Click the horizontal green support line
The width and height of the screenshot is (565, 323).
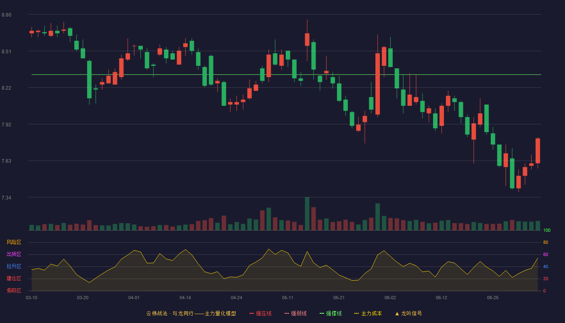point(286,75)
